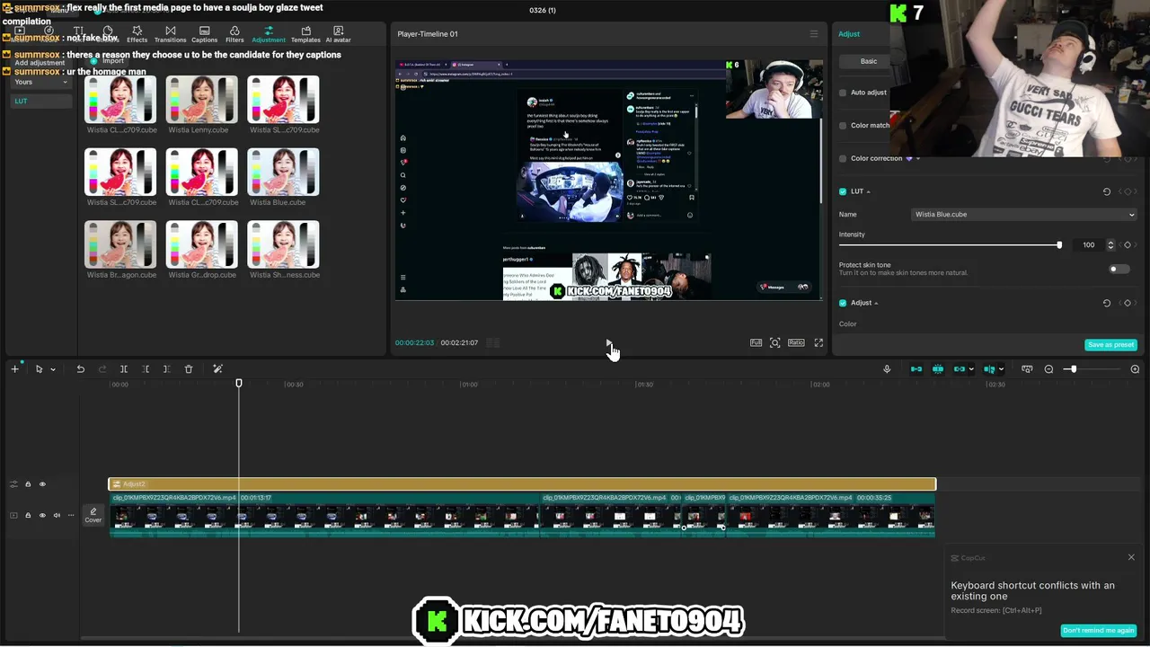Click the magic wand auto-edit icon

(x=217, y=369)
